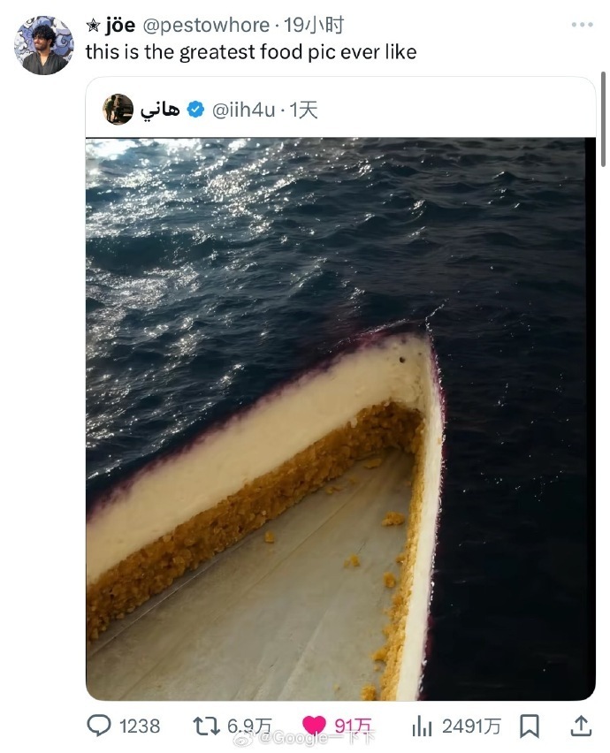Bookmark this post
This screenshot has width=610, height=753.
tap(529, 726)
